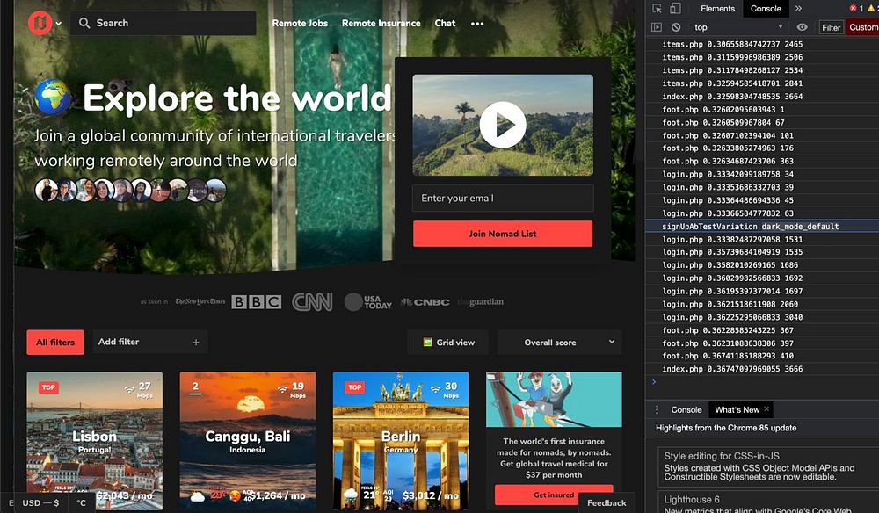The width and height of the screenshot is (879, 513).
Task: Click the console Filter field
Action: (x=831, y=27)
